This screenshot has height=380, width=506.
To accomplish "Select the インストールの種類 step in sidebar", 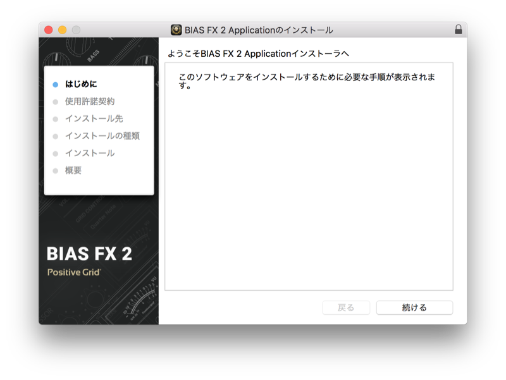I will (102, 136).
